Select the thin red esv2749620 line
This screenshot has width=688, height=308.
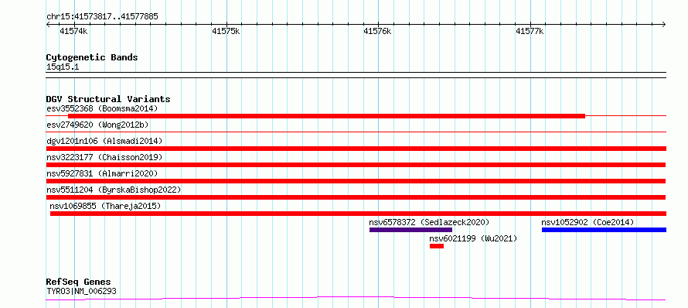[356, 132]
